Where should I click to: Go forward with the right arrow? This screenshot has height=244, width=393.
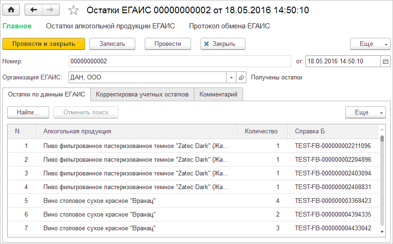(51, 10)
